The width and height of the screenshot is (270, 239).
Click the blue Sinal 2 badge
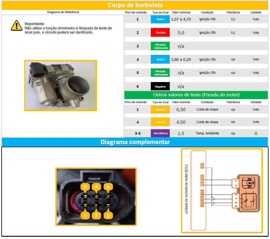(160, 60)
